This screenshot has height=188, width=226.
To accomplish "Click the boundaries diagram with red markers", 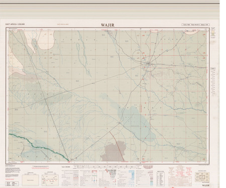I will coord(50,180).
